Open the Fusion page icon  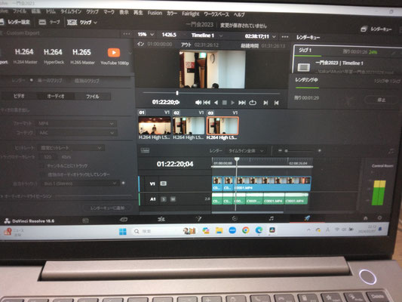(x=198, y=219)
